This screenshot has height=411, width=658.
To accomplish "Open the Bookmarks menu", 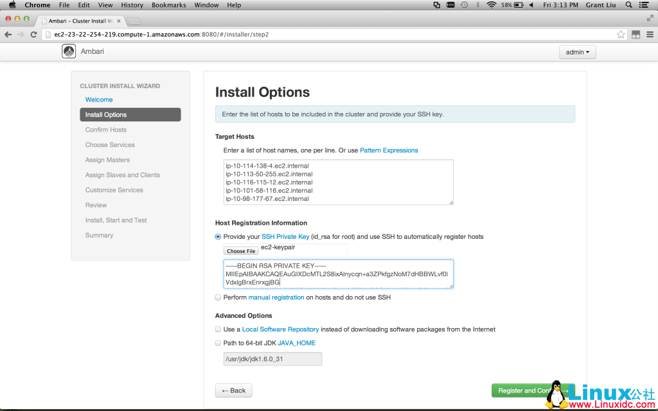I will click(x=168, y=5).
